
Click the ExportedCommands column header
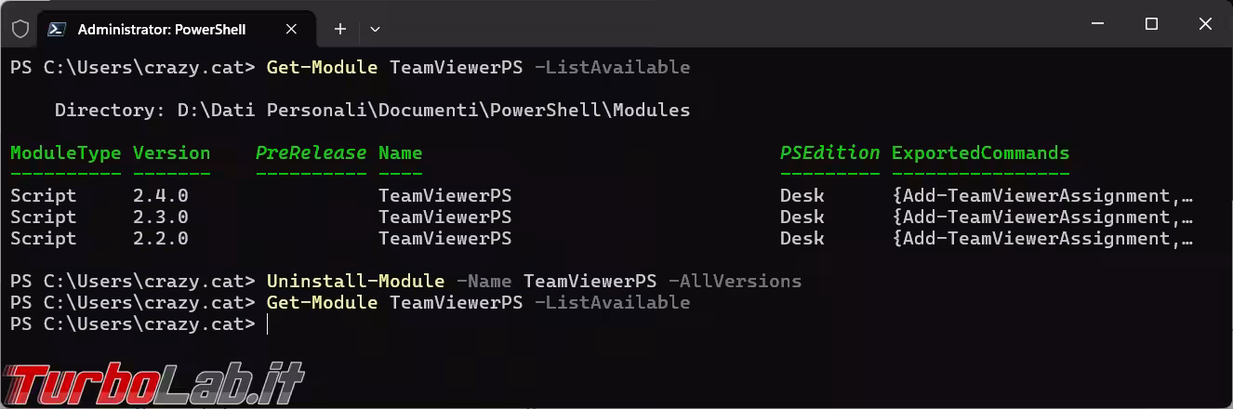(980, 153)
